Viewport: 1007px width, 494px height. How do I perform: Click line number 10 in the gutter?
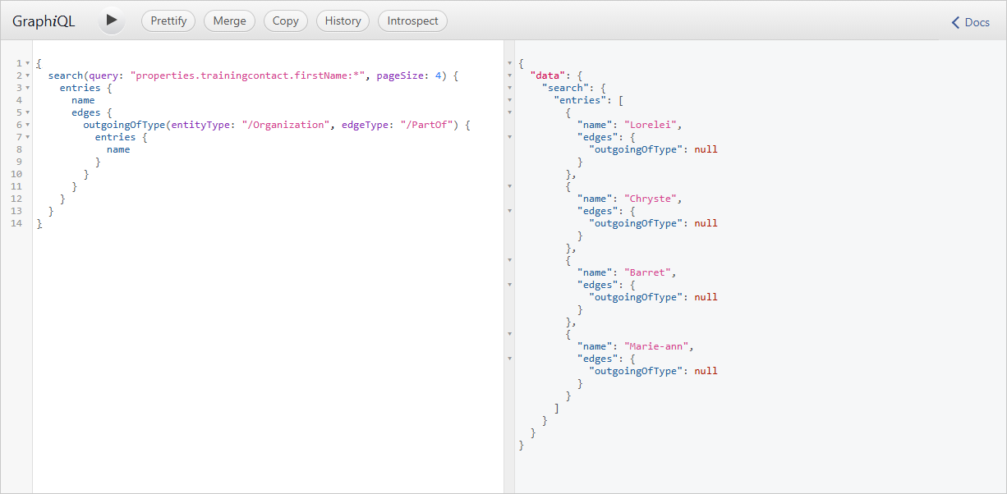tap(17, 174)
